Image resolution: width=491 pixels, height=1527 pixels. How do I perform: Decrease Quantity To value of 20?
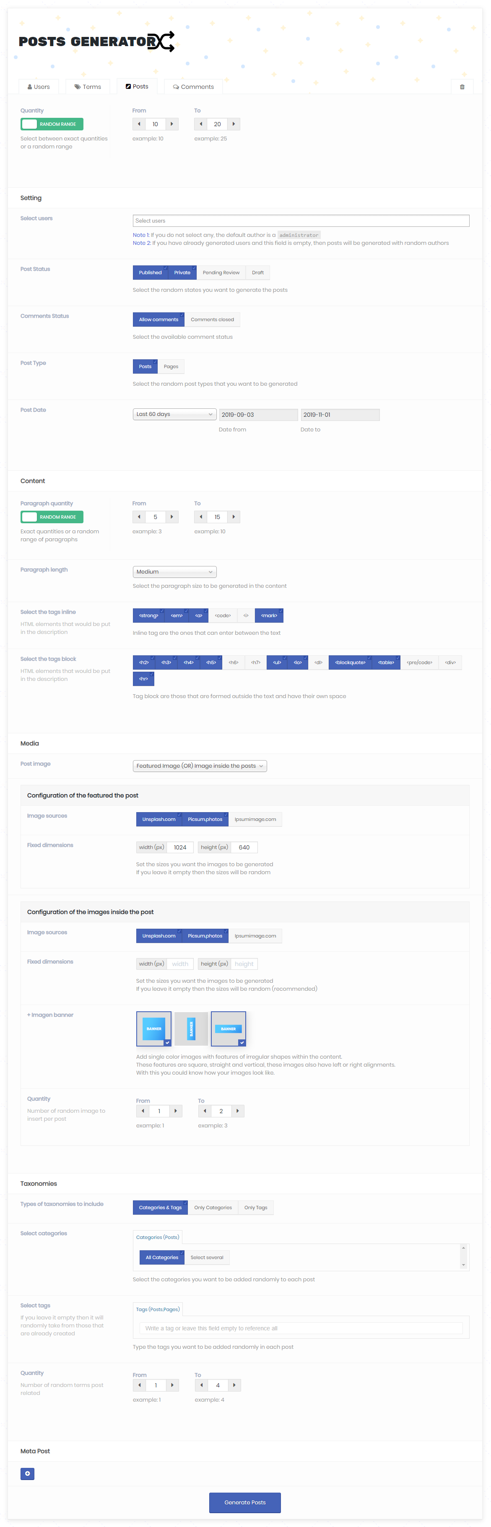coord(201,125)
